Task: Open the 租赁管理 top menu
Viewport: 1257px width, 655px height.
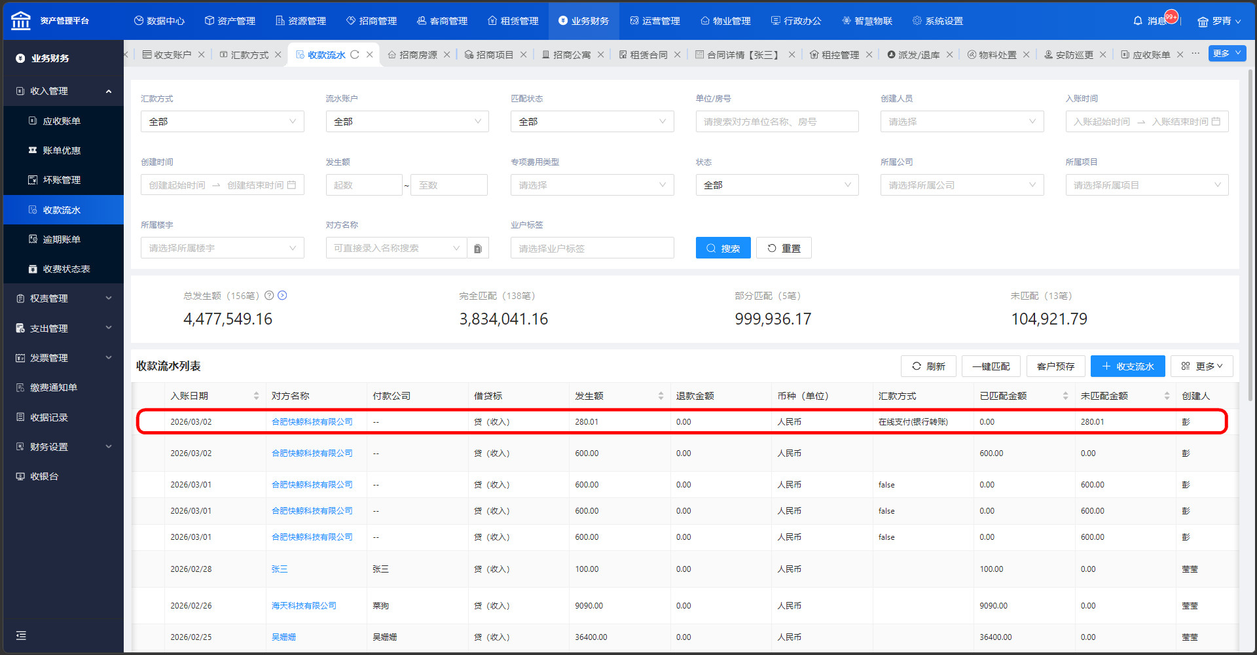Action: pos(513,21)
